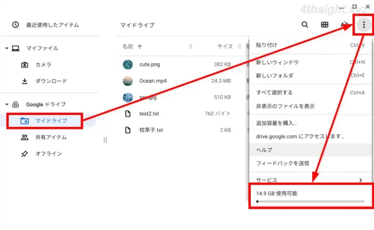Click the Google Drive triangle icon

(15, 104)
